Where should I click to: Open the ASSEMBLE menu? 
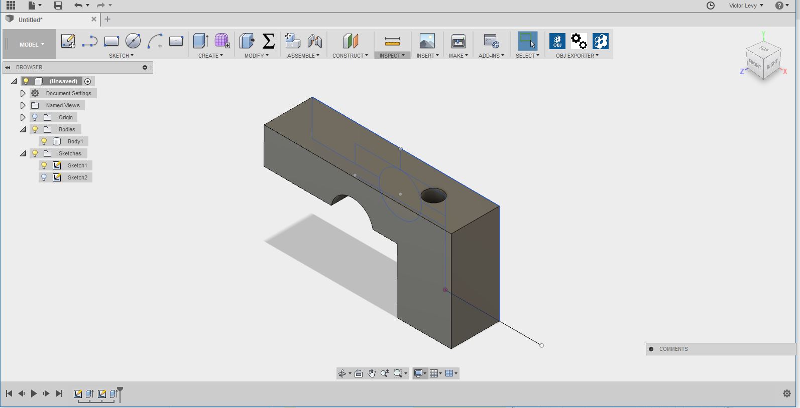click(303, 56)
